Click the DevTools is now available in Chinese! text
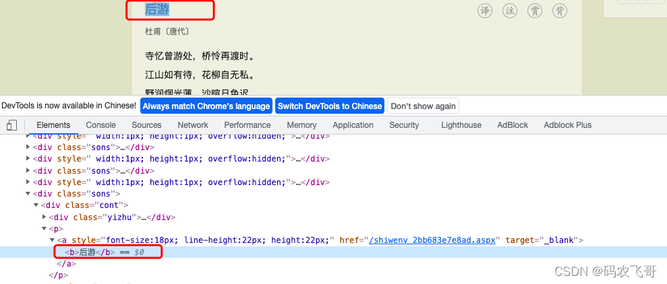The image size is (667, 284). (x=69, y=106)
